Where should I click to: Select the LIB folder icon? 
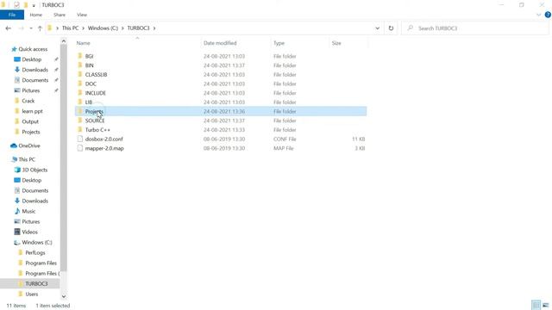coord(80,102)
